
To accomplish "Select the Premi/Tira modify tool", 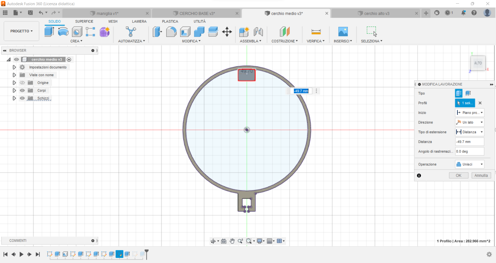I will (x=157, y=32).
